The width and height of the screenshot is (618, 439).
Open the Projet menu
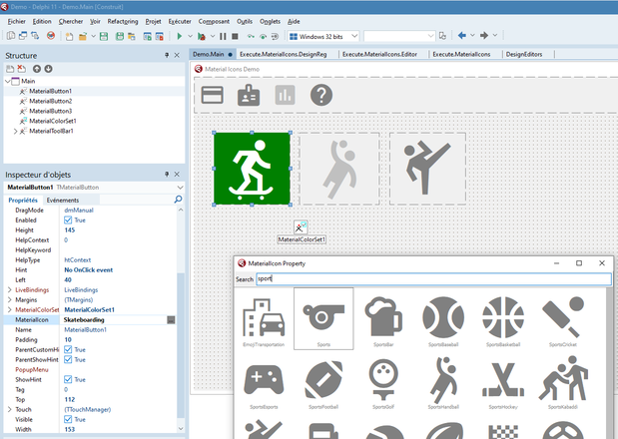click(153, 21)
